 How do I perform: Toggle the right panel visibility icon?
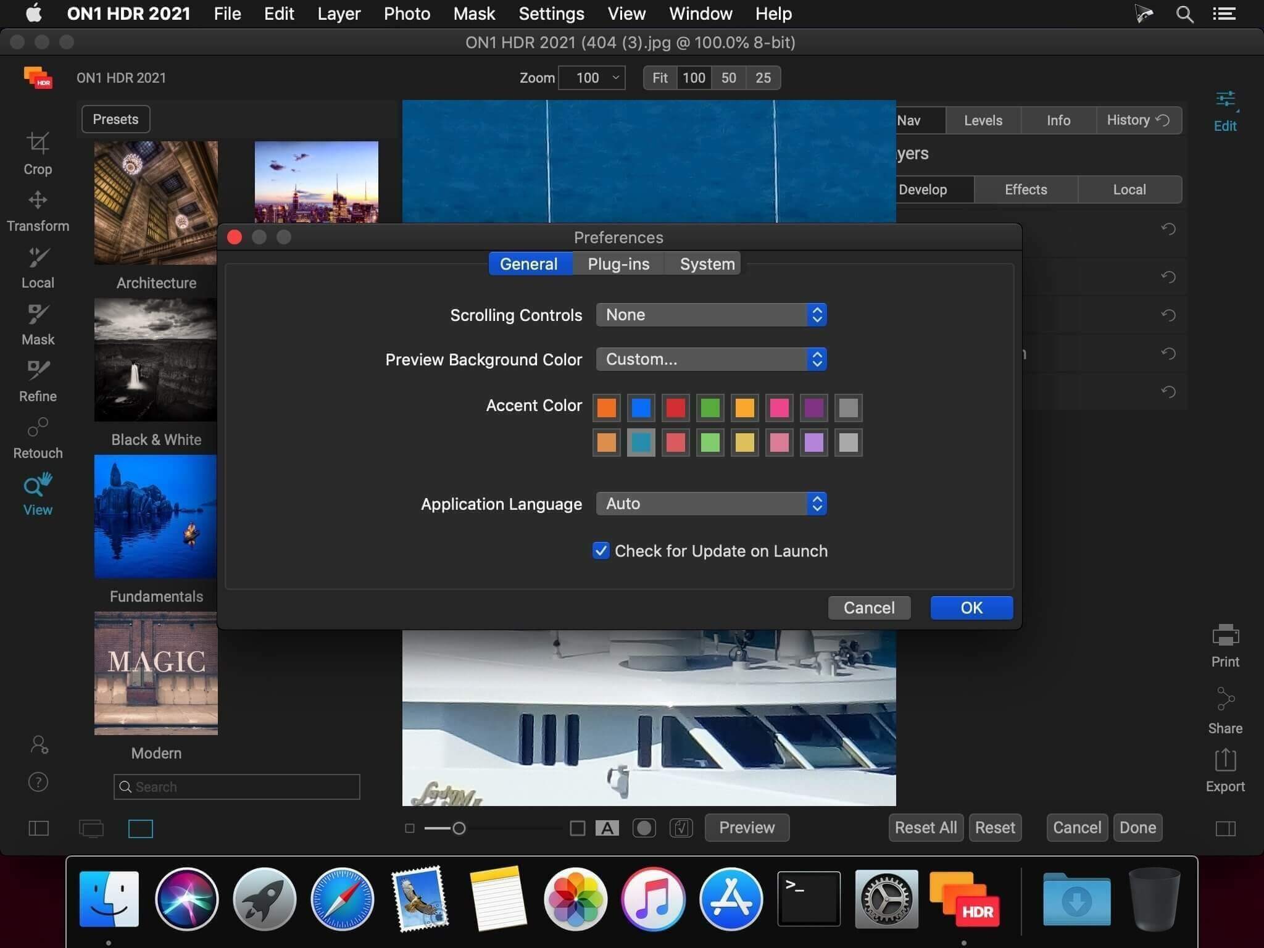[1226, 828]
